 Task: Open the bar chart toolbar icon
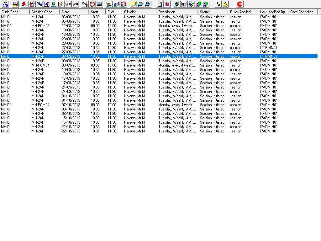(x=167, y=4)
